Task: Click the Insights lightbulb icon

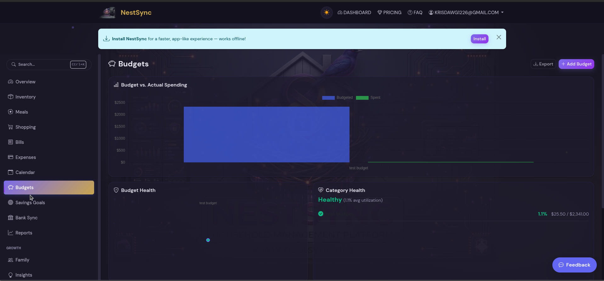Action: pyautogui.click(x=10, y=275)
